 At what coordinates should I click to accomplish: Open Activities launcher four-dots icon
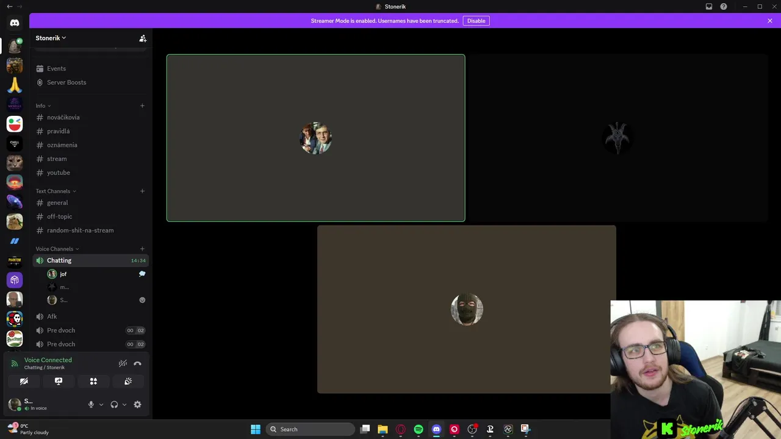93,381
